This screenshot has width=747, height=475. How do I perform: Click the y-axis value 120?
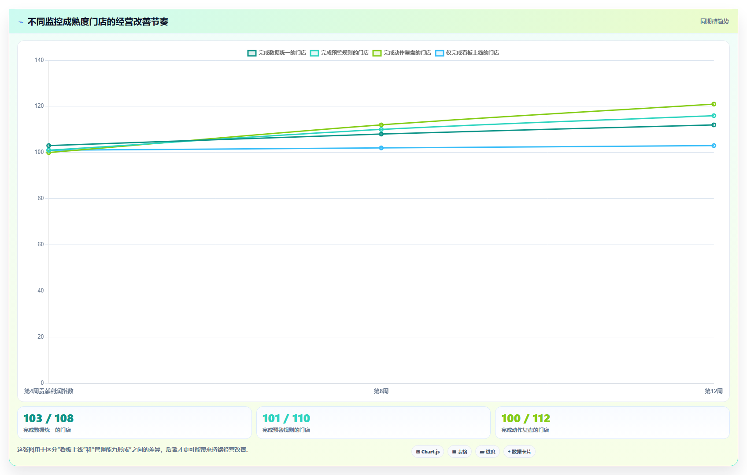[39, 106]
